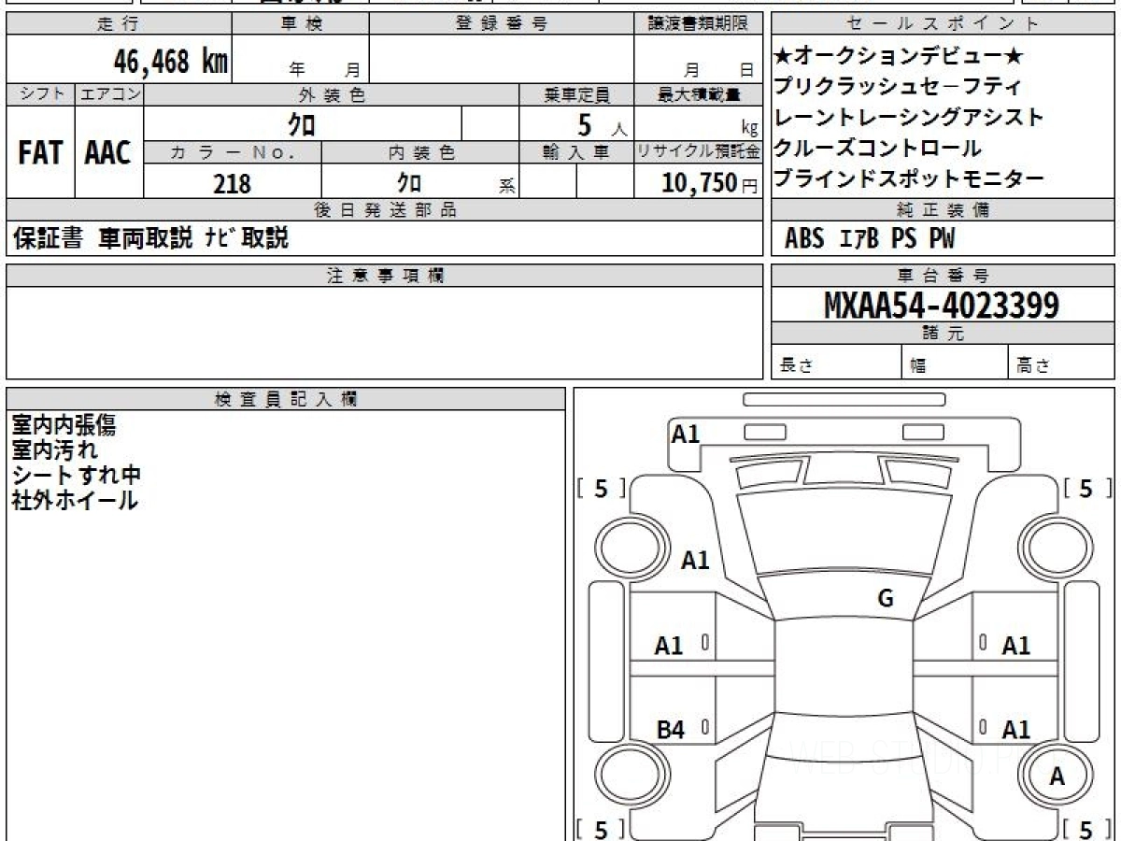This screenshot has height=841, width=1121.
Task: Click the 高さ height field
Action: [x=1062, y=363]
